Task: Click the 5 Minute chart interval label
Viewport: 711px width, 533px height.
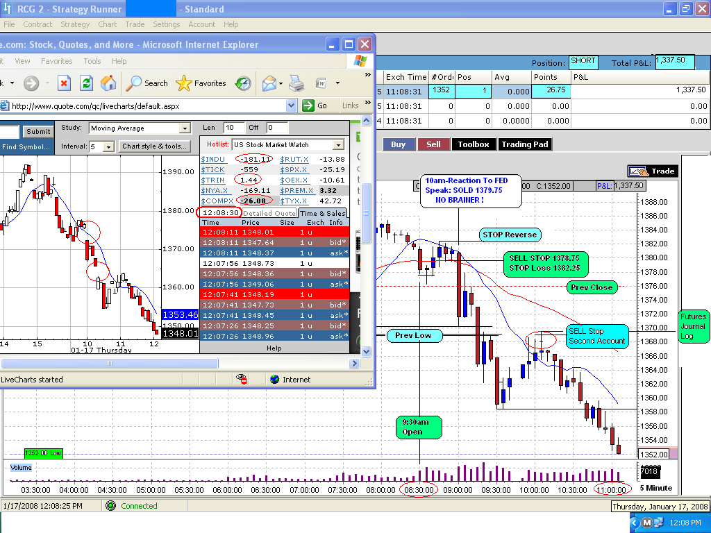Action: (655, 488)
